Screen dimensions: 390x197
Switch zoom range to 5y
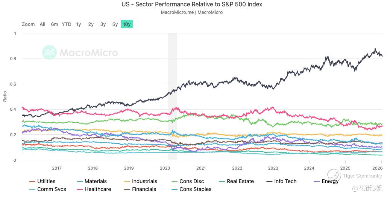pos(115,24)
